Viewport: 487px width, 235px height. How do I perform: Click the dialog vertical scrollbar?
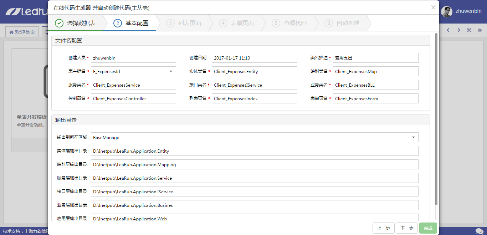point(436,119)
